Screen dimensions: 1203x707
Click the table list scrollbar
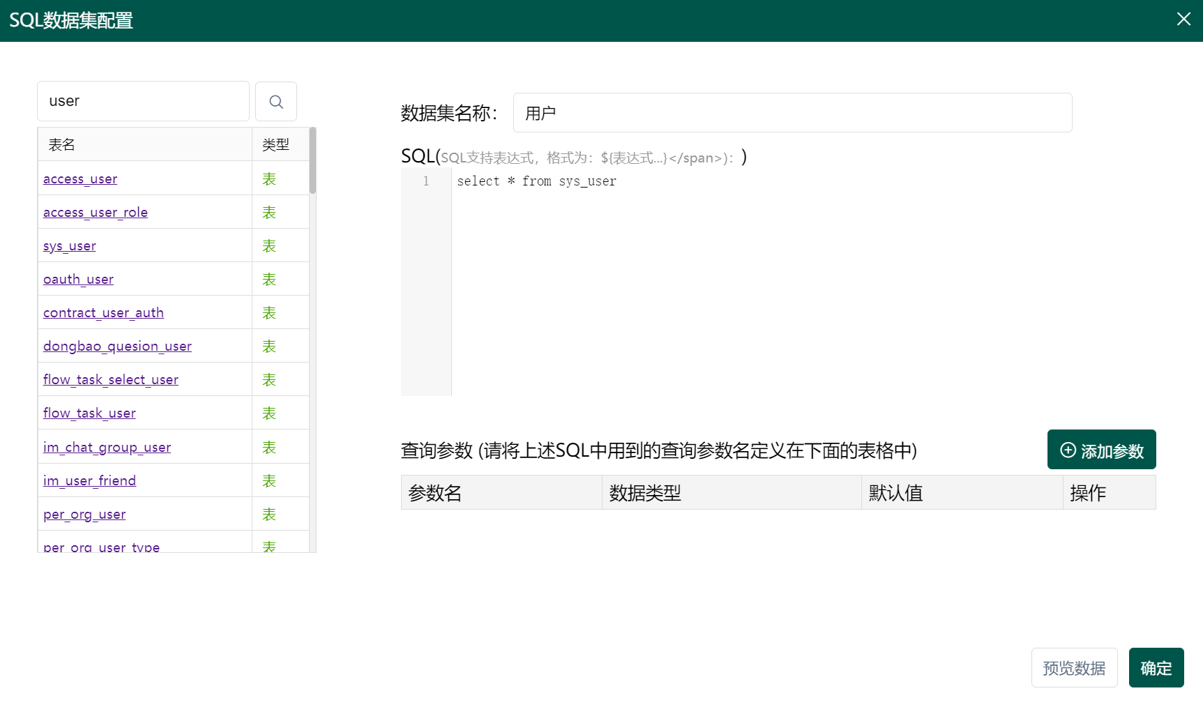[312, 160]
